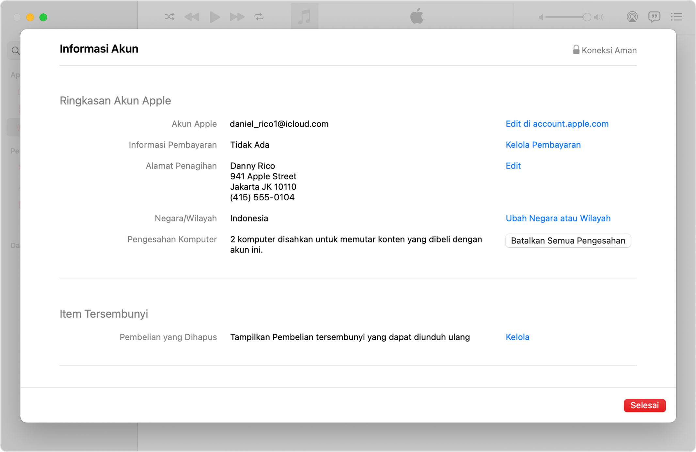The width and height of the screenshot is (696, 452).
Task: Start playback with the play button
Action: pyautogui.click(x=214, y=17)
